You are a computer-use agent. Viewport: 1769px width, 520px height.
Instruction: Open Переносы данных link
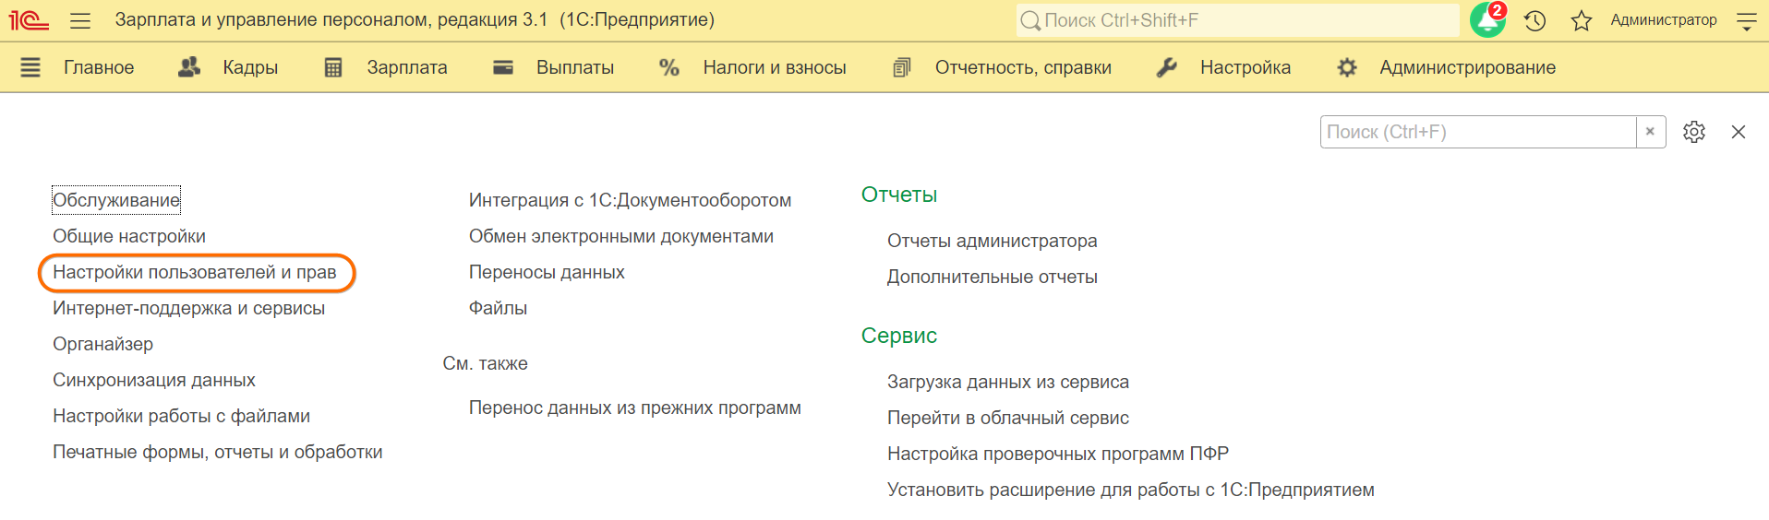pyautogui.click(x=547, y=272)
